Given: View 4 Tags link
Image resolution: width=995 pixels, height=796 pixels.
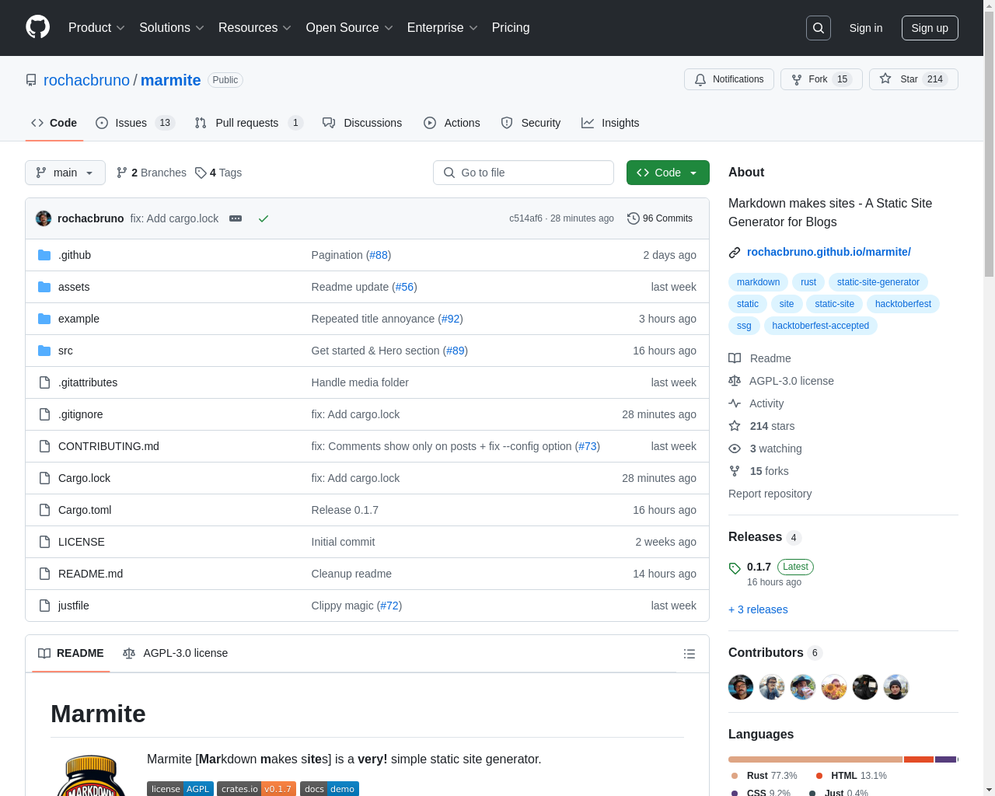Looking at the screenshot, I should pos(218,173).
